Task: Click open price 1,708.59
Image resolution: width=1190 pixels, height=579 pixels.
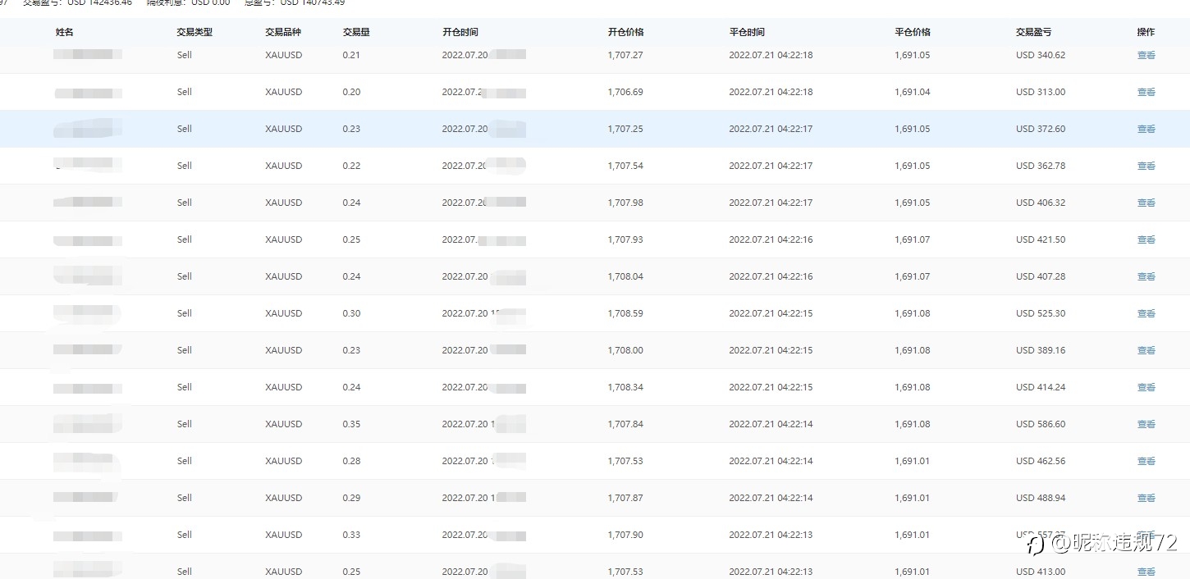Action: pyautogui.click(x=625, y=313)
